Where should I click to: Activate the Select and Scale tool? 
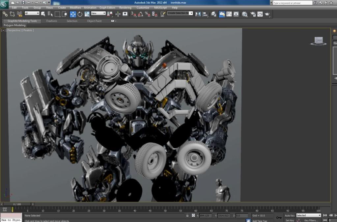pos(87,14)
